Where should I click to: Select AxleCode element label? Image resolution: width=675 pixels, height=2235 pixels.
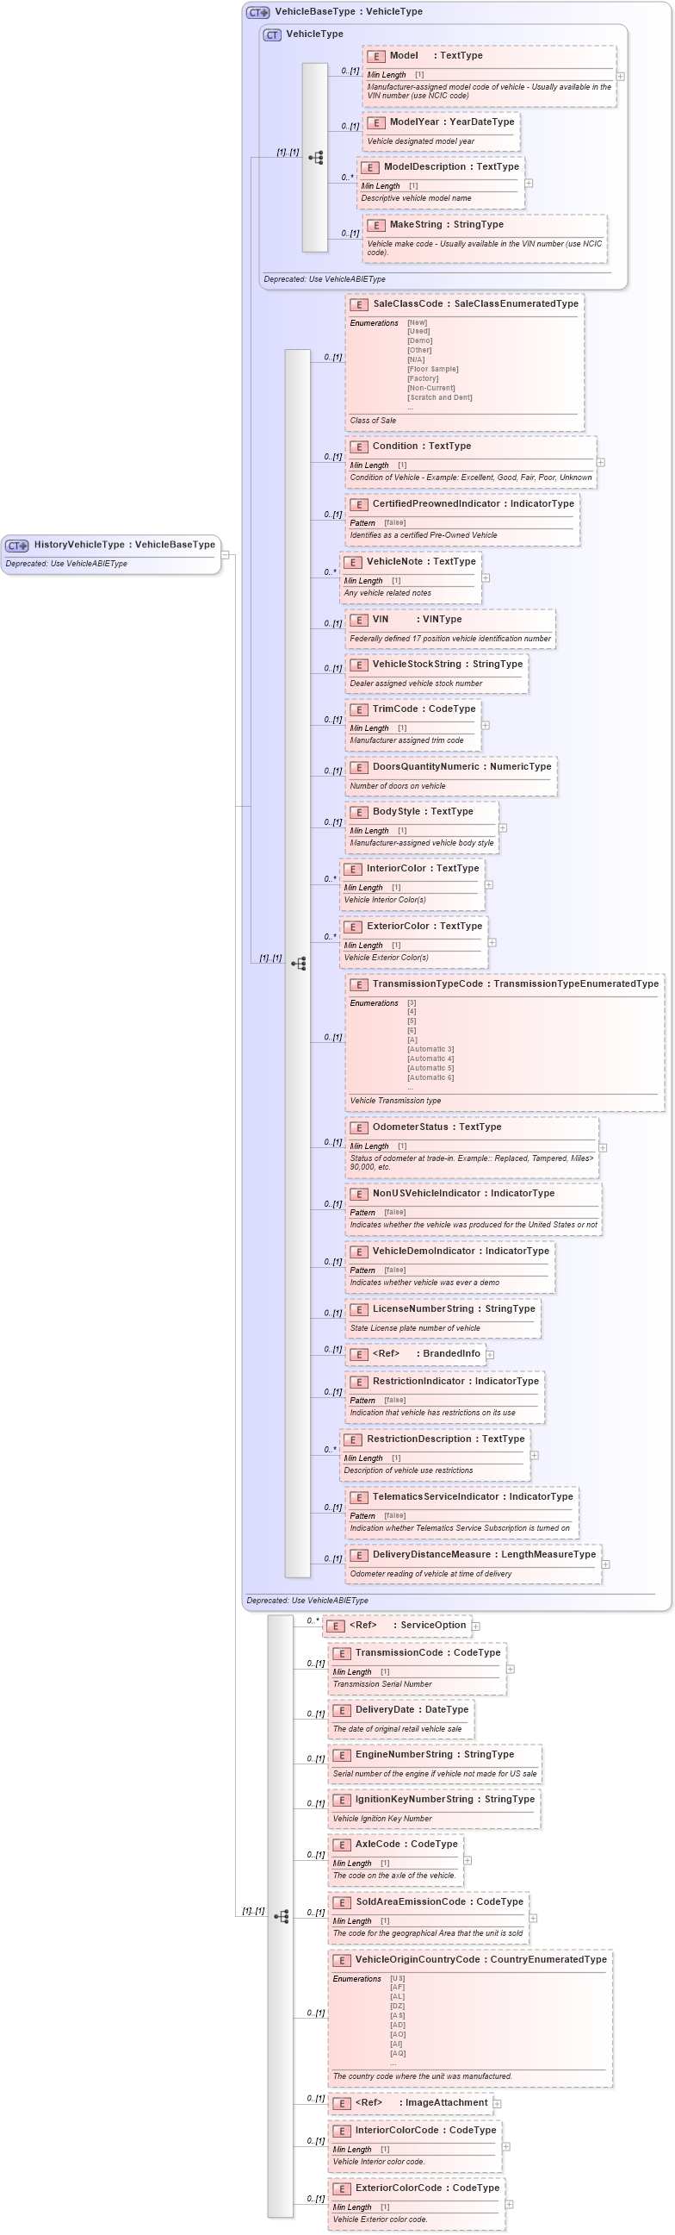pos(378,1845)
